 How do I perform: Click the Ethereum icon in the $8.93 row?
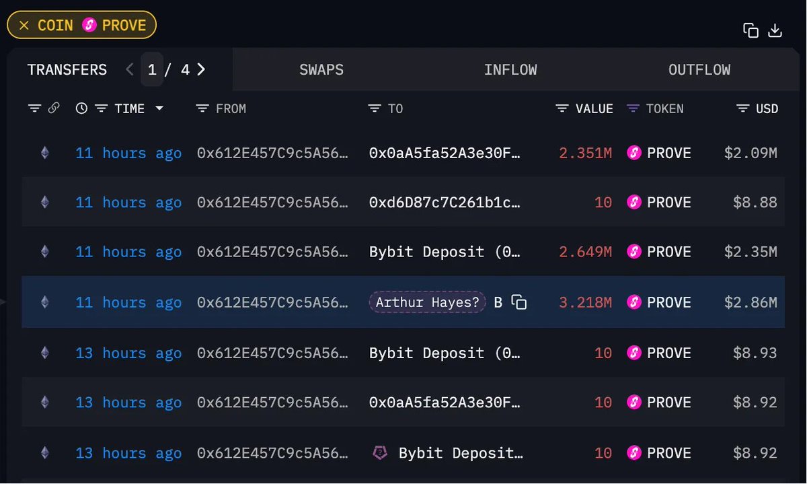(x=44, y=353)
